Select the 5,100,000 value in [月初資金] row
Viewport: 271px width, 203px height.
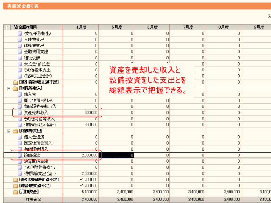click(x=81, y=192)
